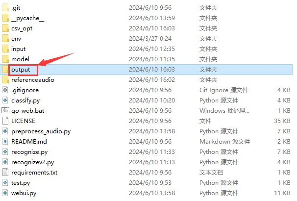Image resolution: width=297 pixels, height=201 pixels.
Task: Click the requirements.txt text file icon
Action: 5,173
